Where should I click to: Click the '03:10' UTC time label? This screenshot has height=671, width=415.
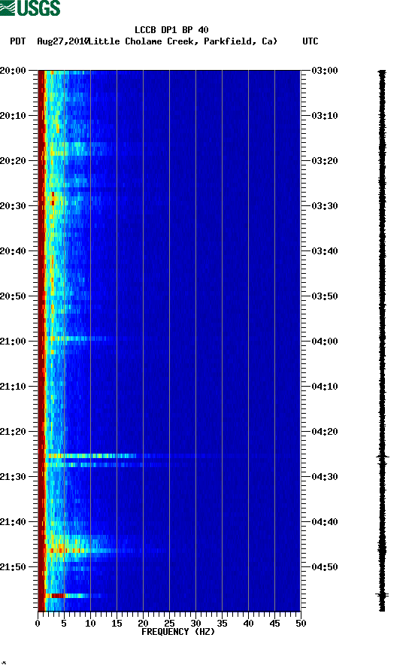click(x=325, y=116)
